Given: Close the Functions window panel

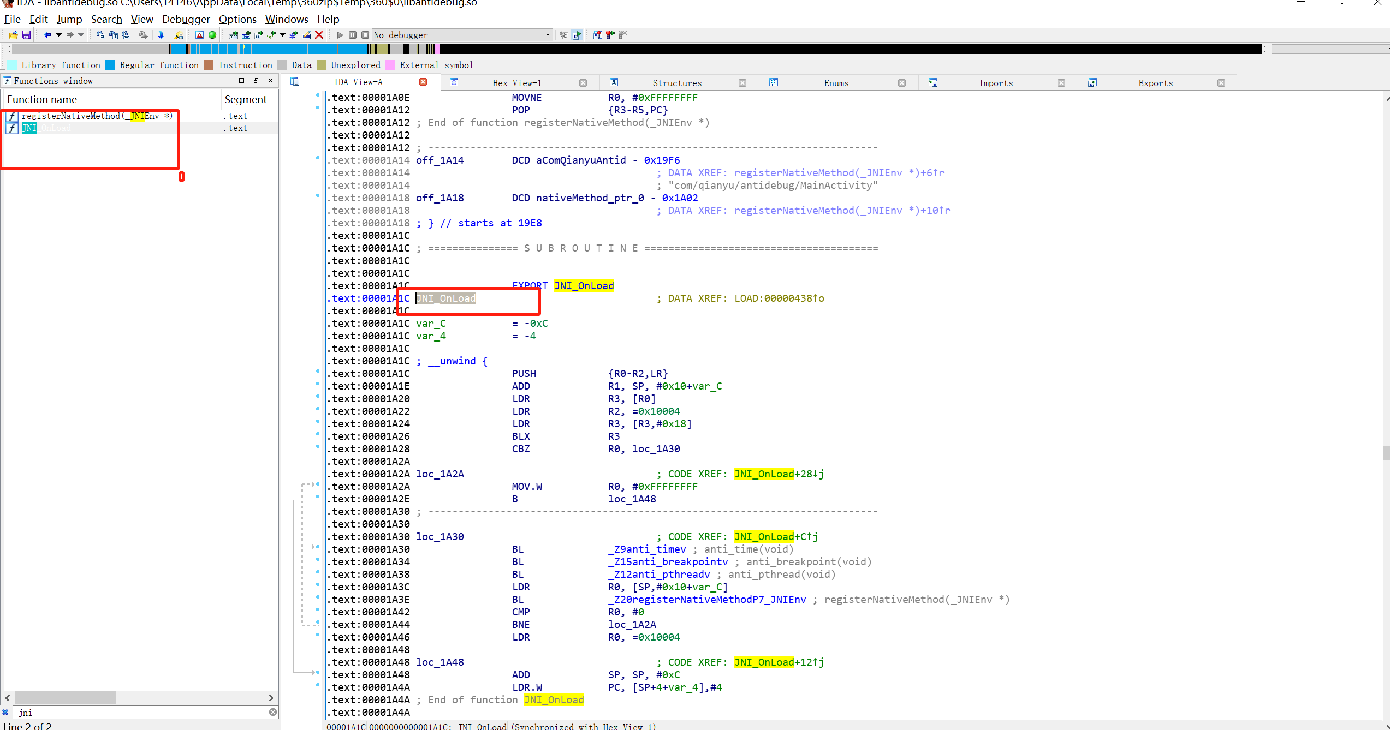Looking at the screenshot, I should click(x=270, y=81).
